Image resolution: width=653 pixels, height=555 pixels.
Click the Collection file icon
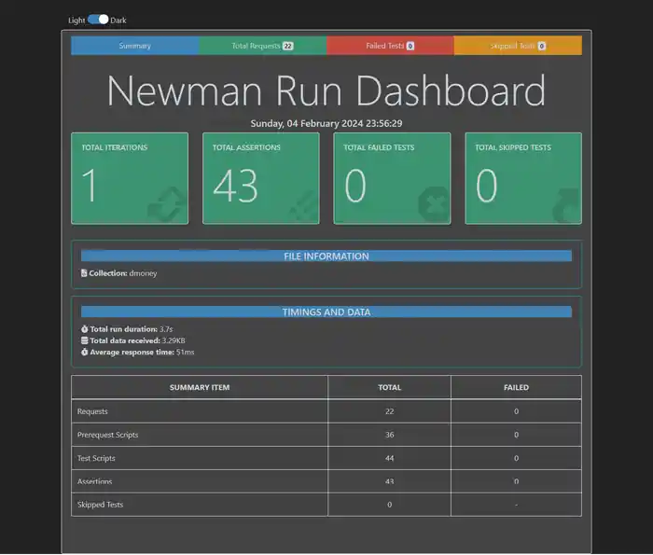[x=84, y=273]
